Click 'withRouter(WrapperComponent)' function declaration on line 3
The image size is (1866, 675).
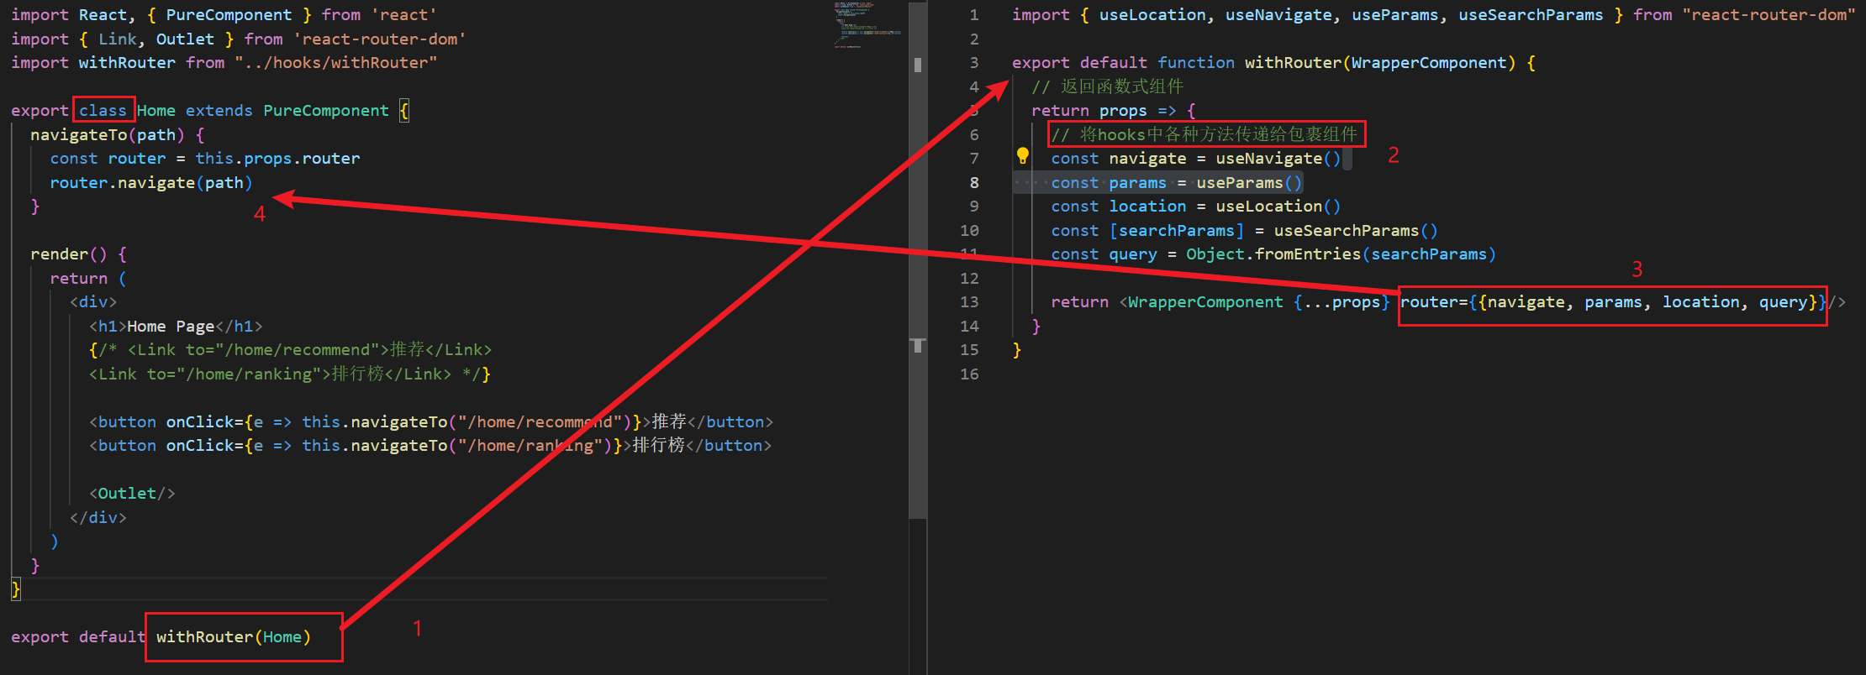coord(1380,63)
